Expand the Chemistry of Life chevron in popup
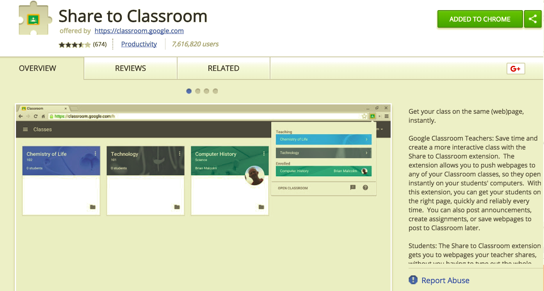Image resolution: width=544 pixels, height=291 pixels. pyautogui.click(x=366, y=139)
